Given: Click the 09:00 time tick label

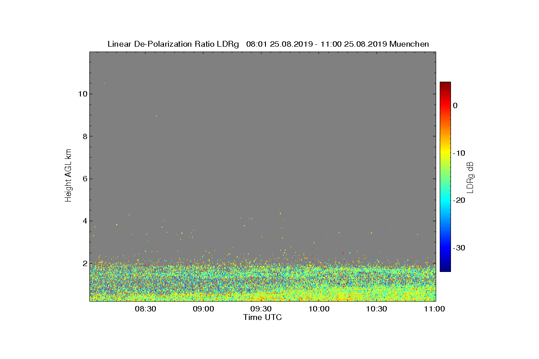Looking at the screenshot, I should 203,309.
